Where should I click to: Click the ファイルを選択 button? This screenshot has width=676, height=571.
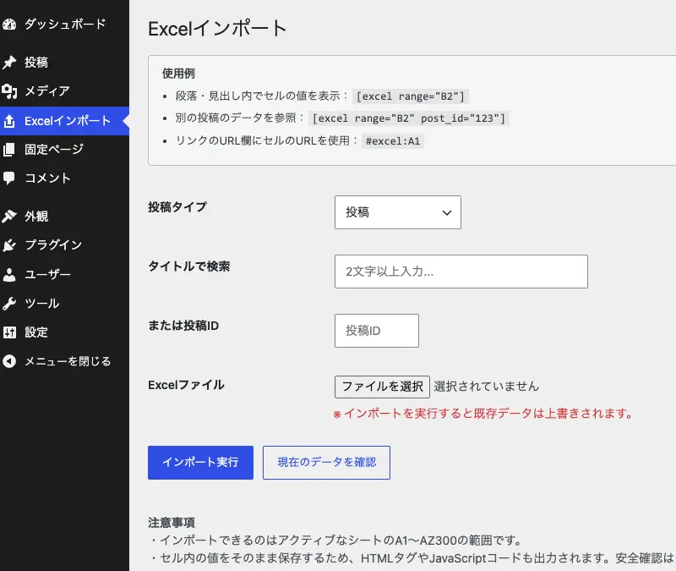(x=382, y=387)
